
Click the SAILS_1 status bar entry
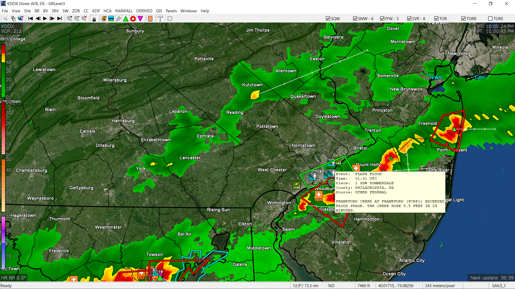coord(499,286)
